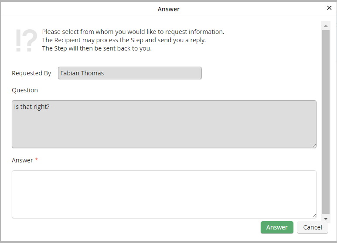Click the "sent back to you" text line
The width and height of the screenshot is (337, 243).
coord(97,48)
